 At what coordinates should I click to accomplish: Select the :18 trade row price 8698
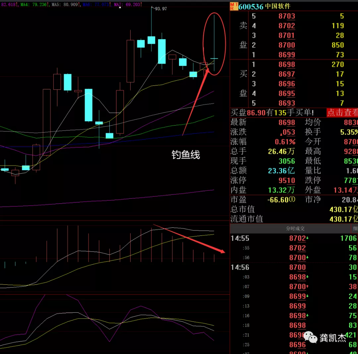point(297,325)
